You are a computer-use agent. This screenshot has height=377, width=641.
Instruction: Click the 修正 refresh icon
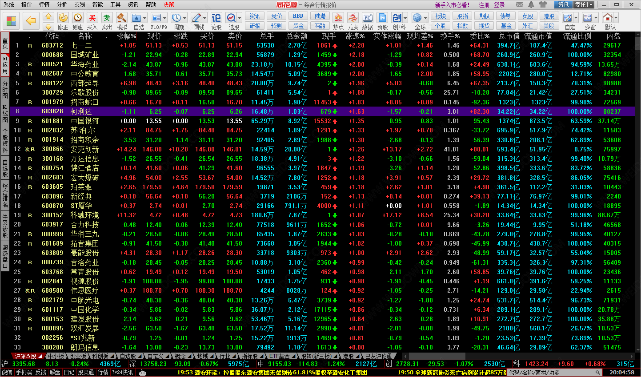click(x=63, y=18)
